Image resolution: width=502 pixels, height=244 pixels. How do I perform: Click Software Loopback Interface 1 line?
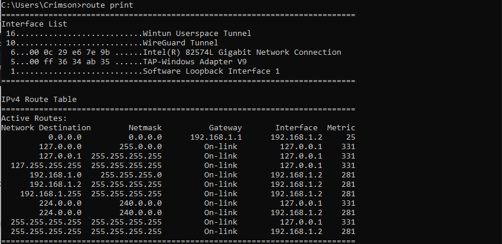click(x=211, y=71)
